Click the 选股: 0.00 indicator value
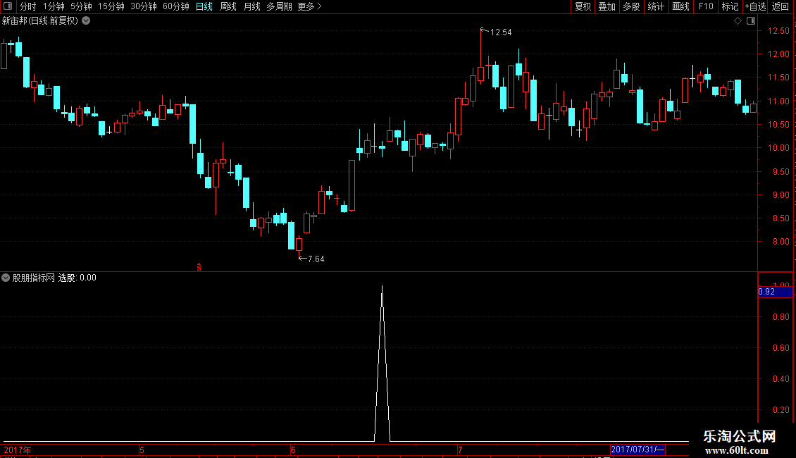Screen dimensions: 796x458 point(77,278)
